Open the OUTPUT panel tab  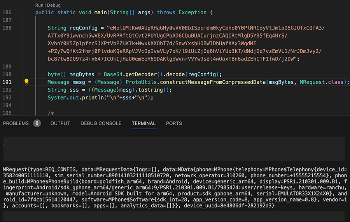pyautogui.click(x=60, y=123)
